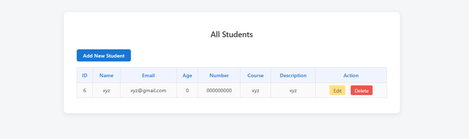Viewport: 469px width, 139px height.
Task: Click the Action column header
Action: tap(351, 75)
